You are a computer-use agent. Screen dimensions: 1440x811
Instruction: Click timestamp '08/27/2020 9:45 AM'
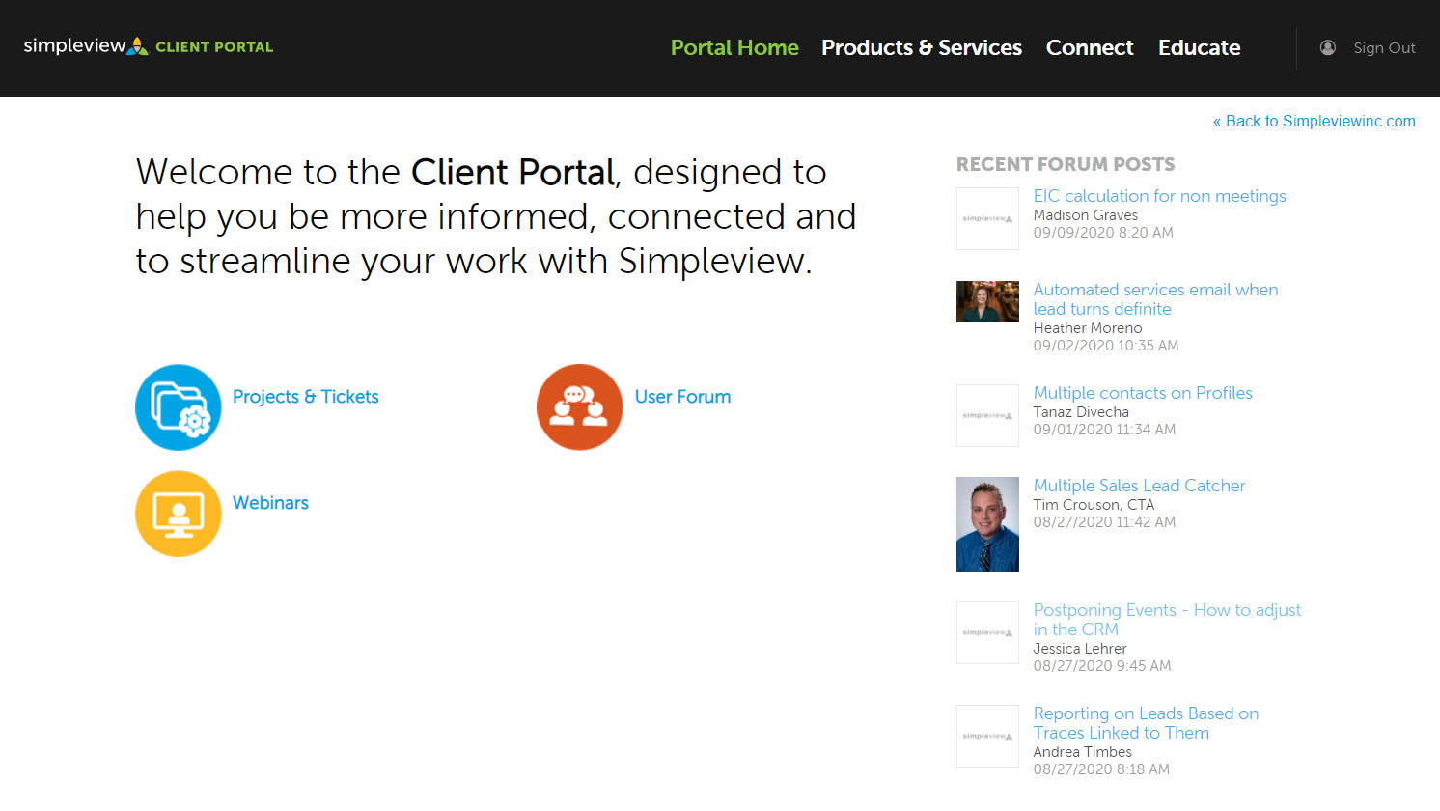tap(1102, 666)
